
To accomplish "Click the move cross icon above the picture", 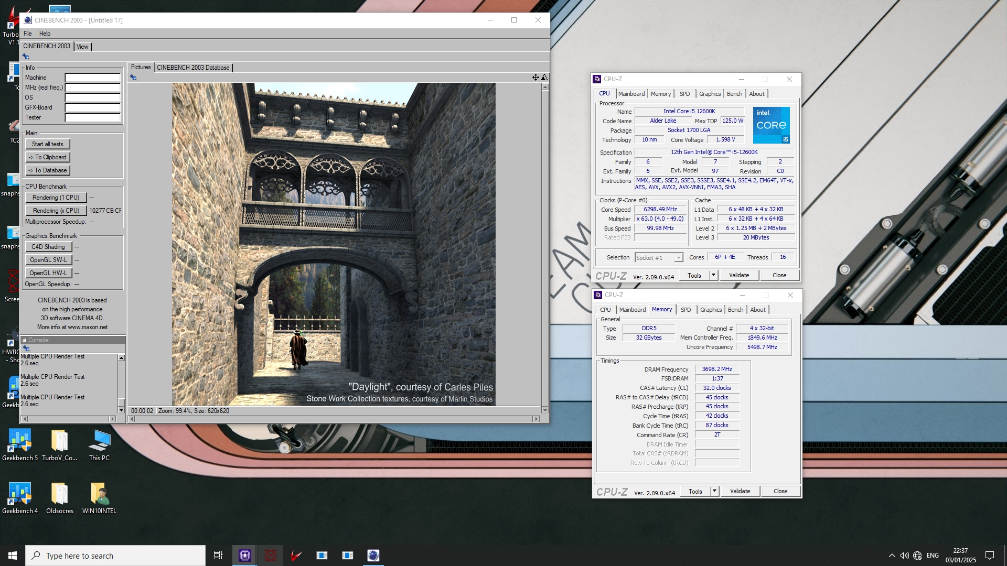I will pyautogui.click(x=535, y=78).
